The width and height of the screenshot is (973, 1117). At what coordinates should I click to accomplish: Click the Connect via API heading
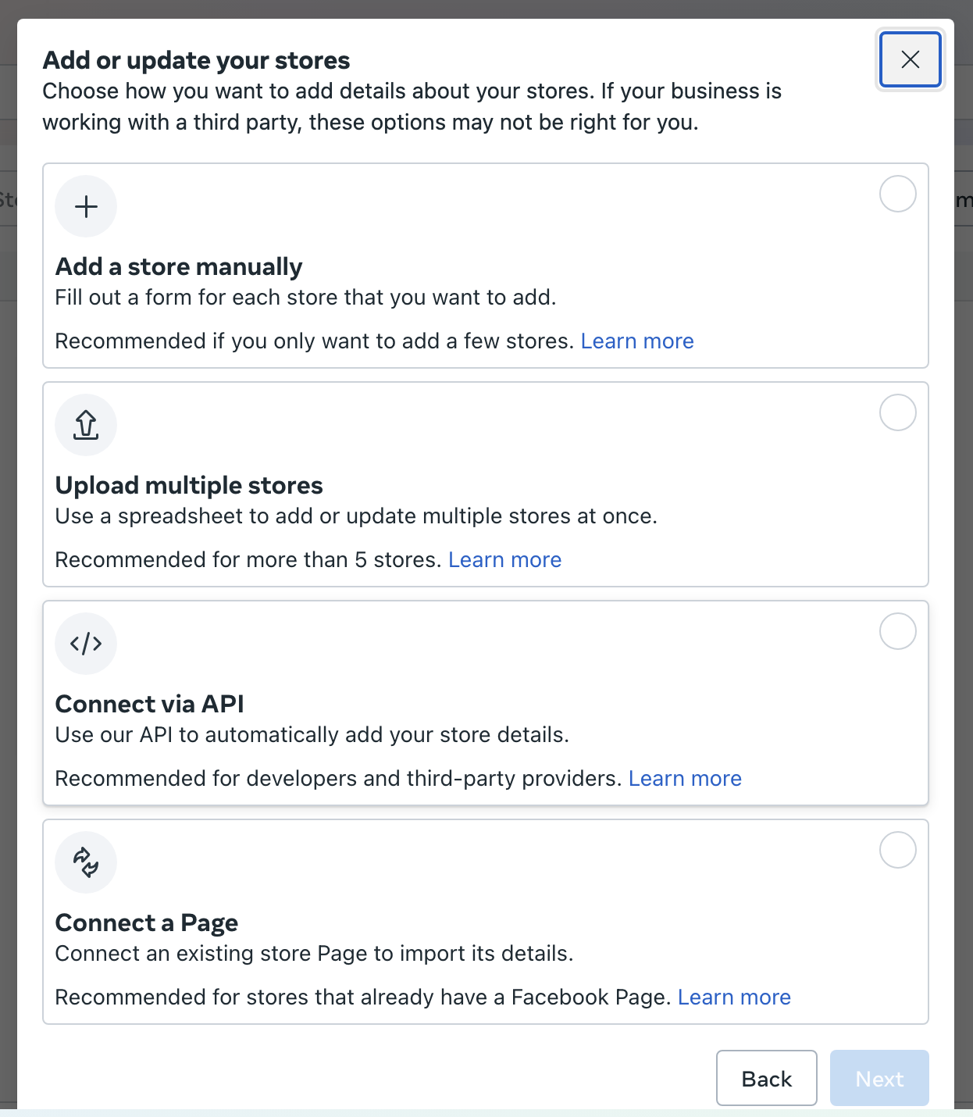(150, 705)
